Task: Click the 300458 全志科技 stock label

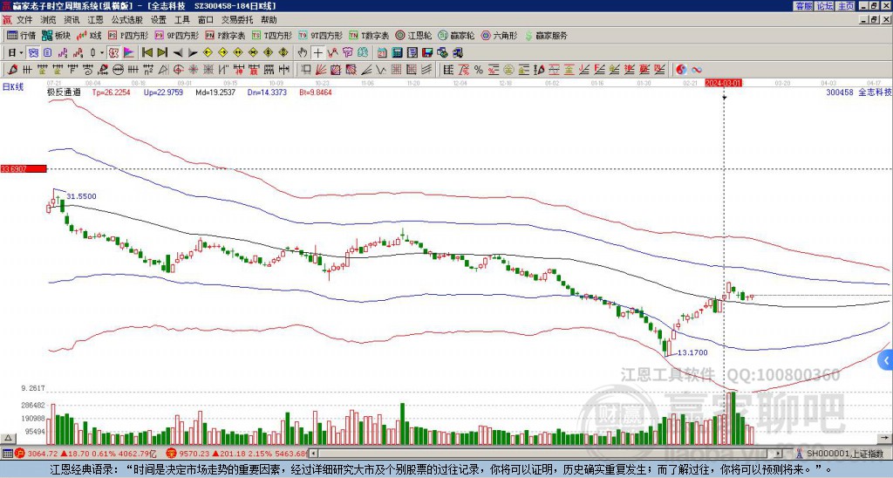Action: pos(859,92)
